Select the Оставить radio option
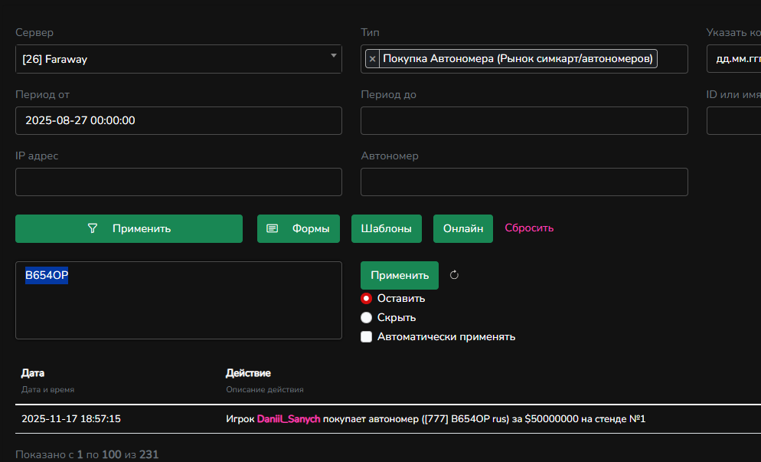Viewport: 761px width, 462px height. click(x=367, y=298)
